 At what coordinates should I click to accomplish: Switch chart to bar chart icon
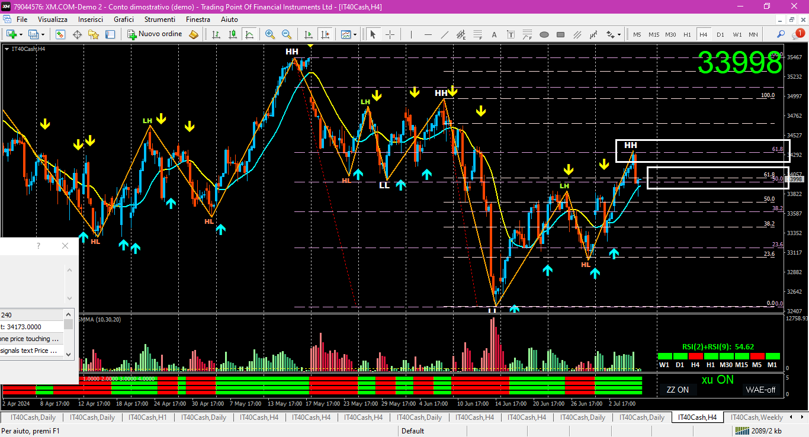coord(216,34)
